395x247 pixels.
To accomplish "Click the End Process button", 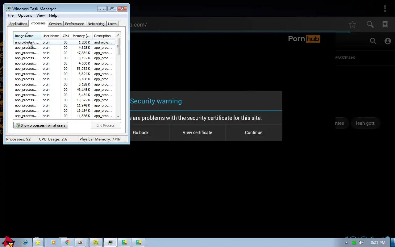I will (106, 125).
